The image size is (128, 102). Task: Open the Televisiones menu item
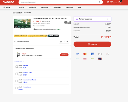(57, 7)
